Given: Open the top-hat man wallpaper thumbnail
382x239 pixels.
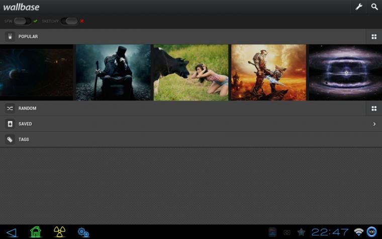Looking at the screenshot, I should [113, 72].
